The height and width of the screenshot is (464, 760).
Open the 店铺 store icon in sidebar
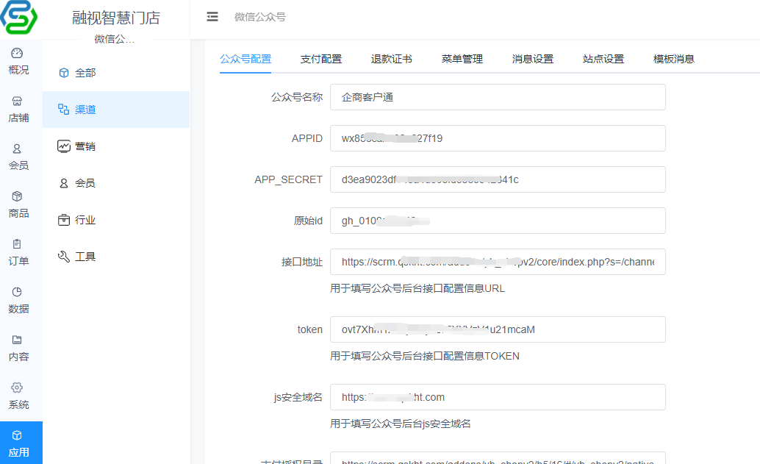[17, 101]
